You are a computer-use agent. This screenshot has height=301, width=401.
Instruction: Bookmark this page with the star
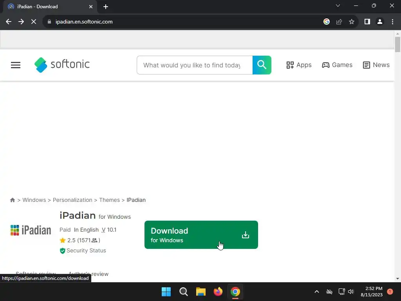[x=352, y=22]
